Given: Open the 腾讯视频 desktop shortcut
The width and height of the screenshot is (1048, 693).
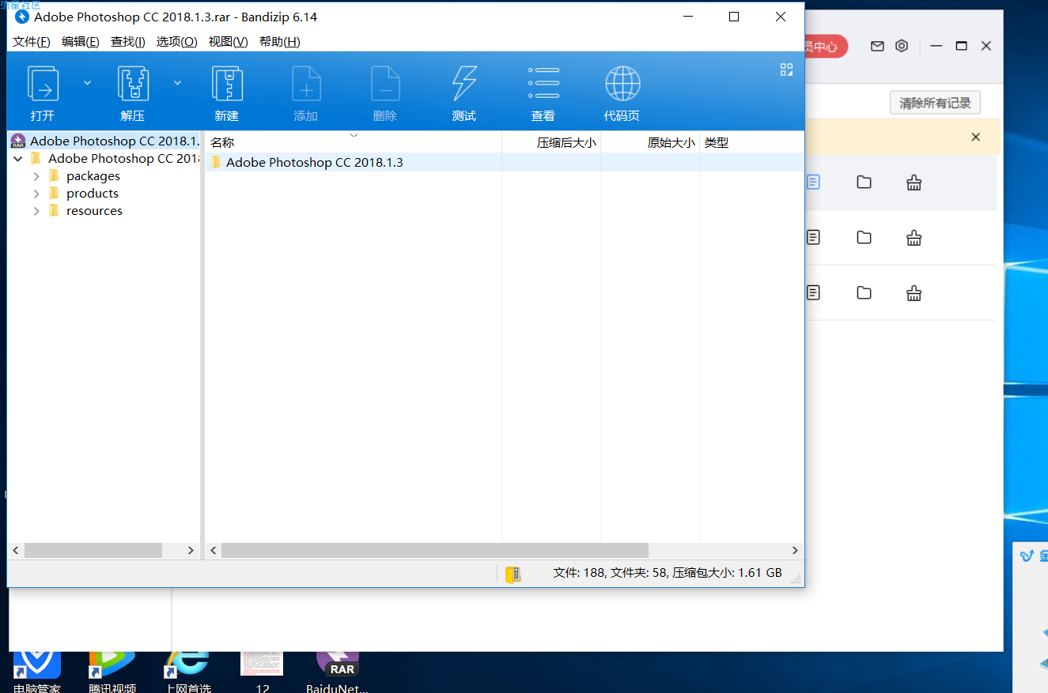Looking at the screenshot, I should click(112, 672).
